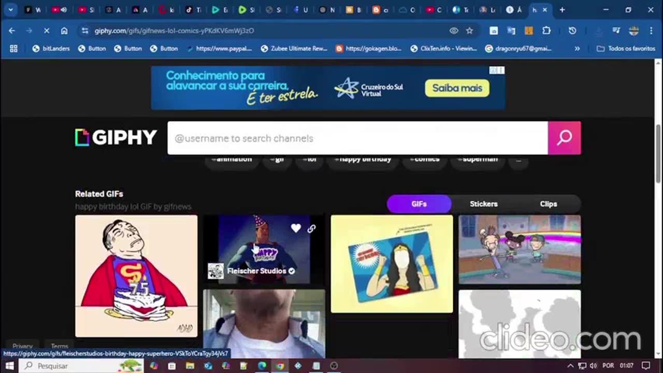Copy link of Fleischer Studios GIF
The width and height of the screenshot is (663, 373).
point(311,228)
